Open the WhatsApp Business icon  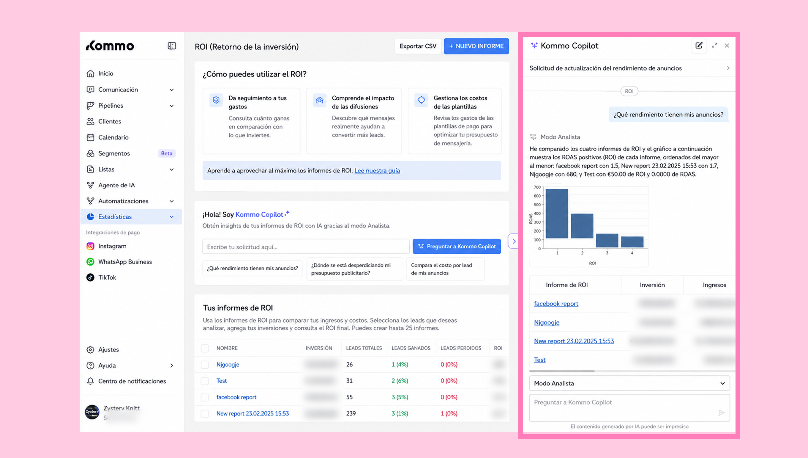(91, 262)
